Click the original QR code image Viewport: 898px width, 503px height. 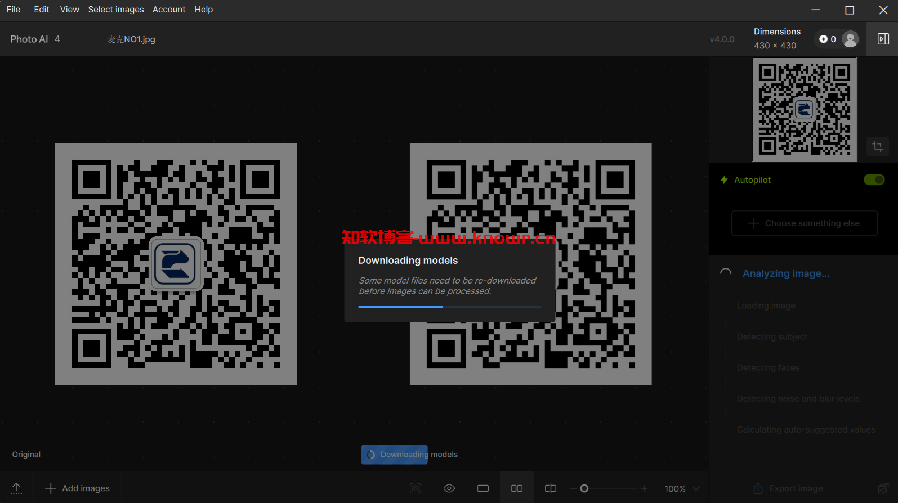pos(176,264)
